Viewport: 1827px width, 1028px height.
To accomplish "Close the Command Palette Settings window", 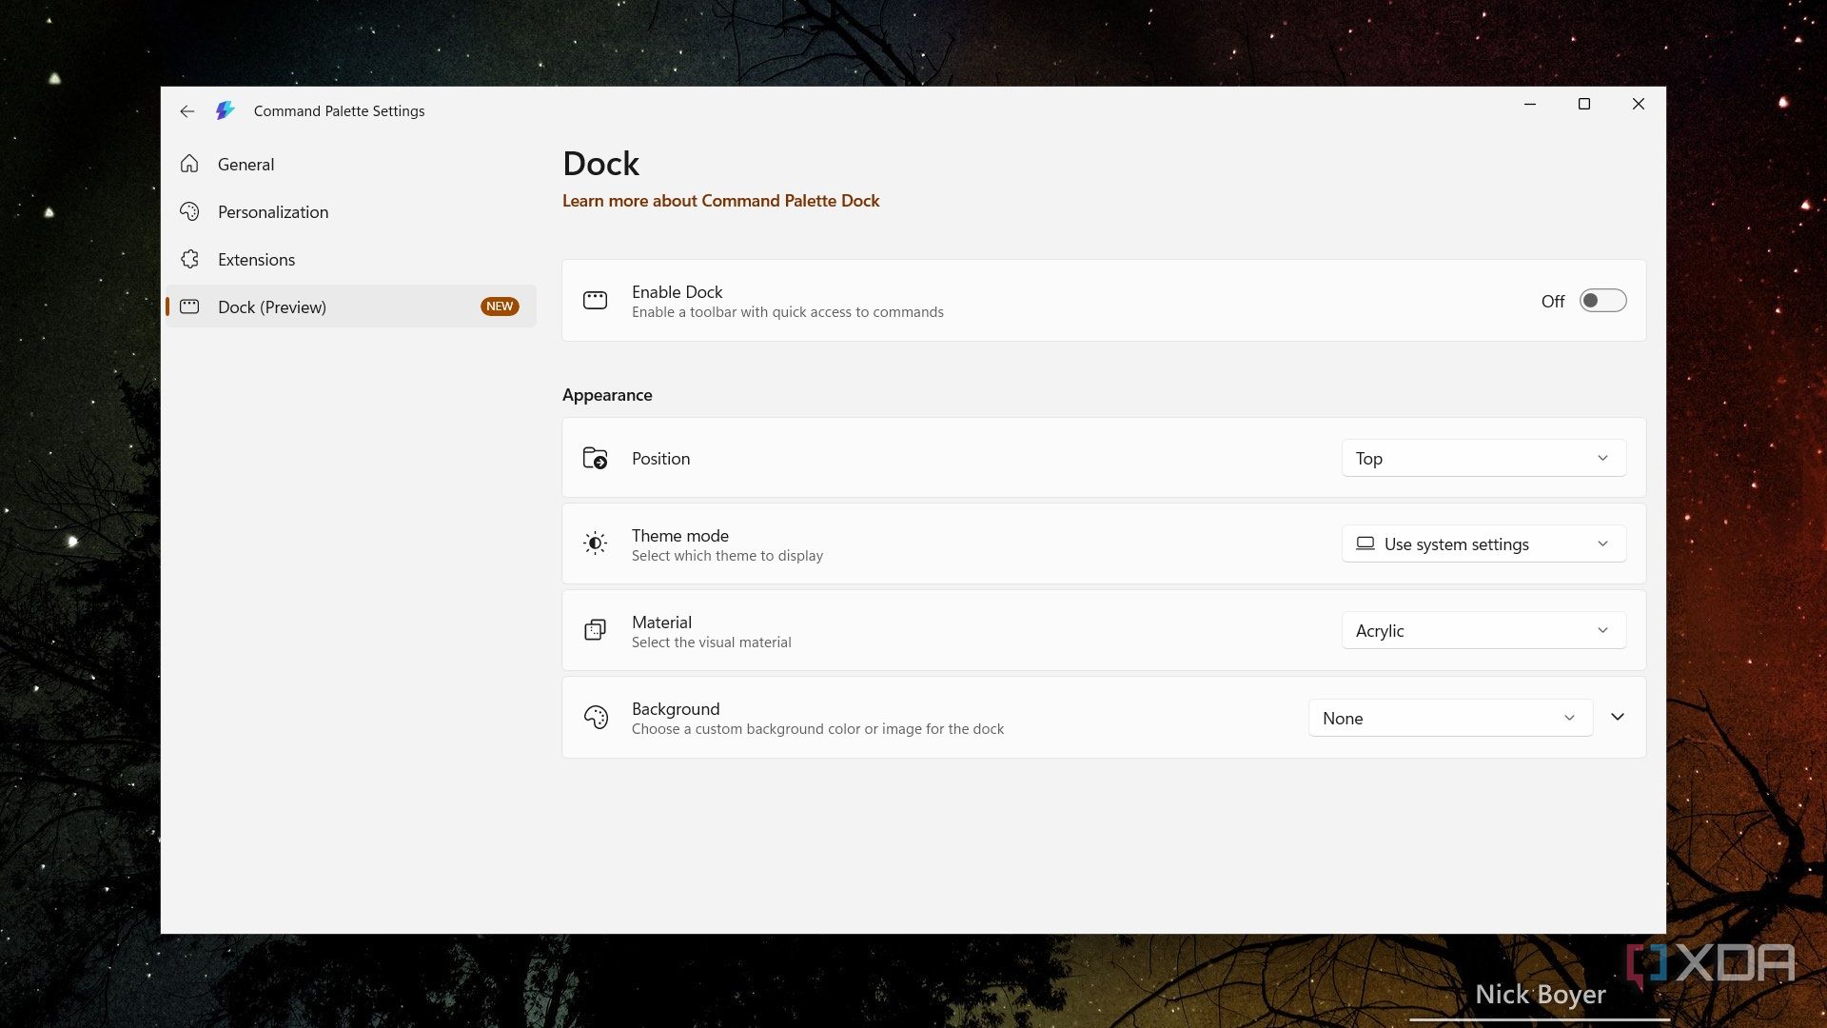I will 1639,104.
